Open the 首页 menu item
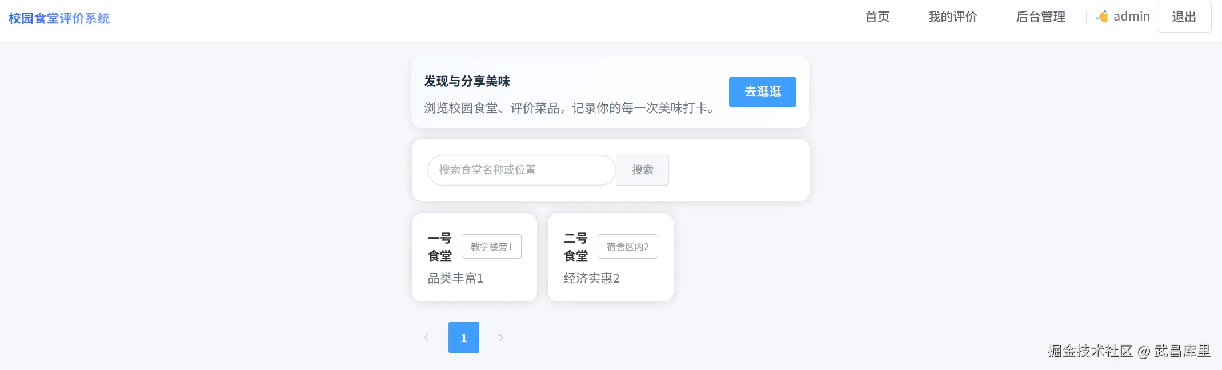 point(877,17)
